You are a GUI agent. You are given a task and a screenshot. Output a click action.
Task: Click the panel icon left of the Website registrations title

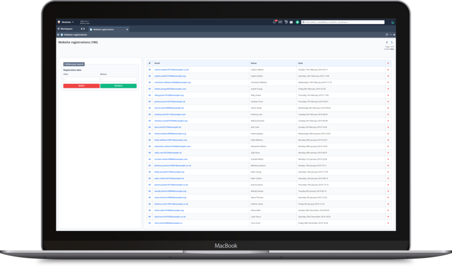(58, 35)
